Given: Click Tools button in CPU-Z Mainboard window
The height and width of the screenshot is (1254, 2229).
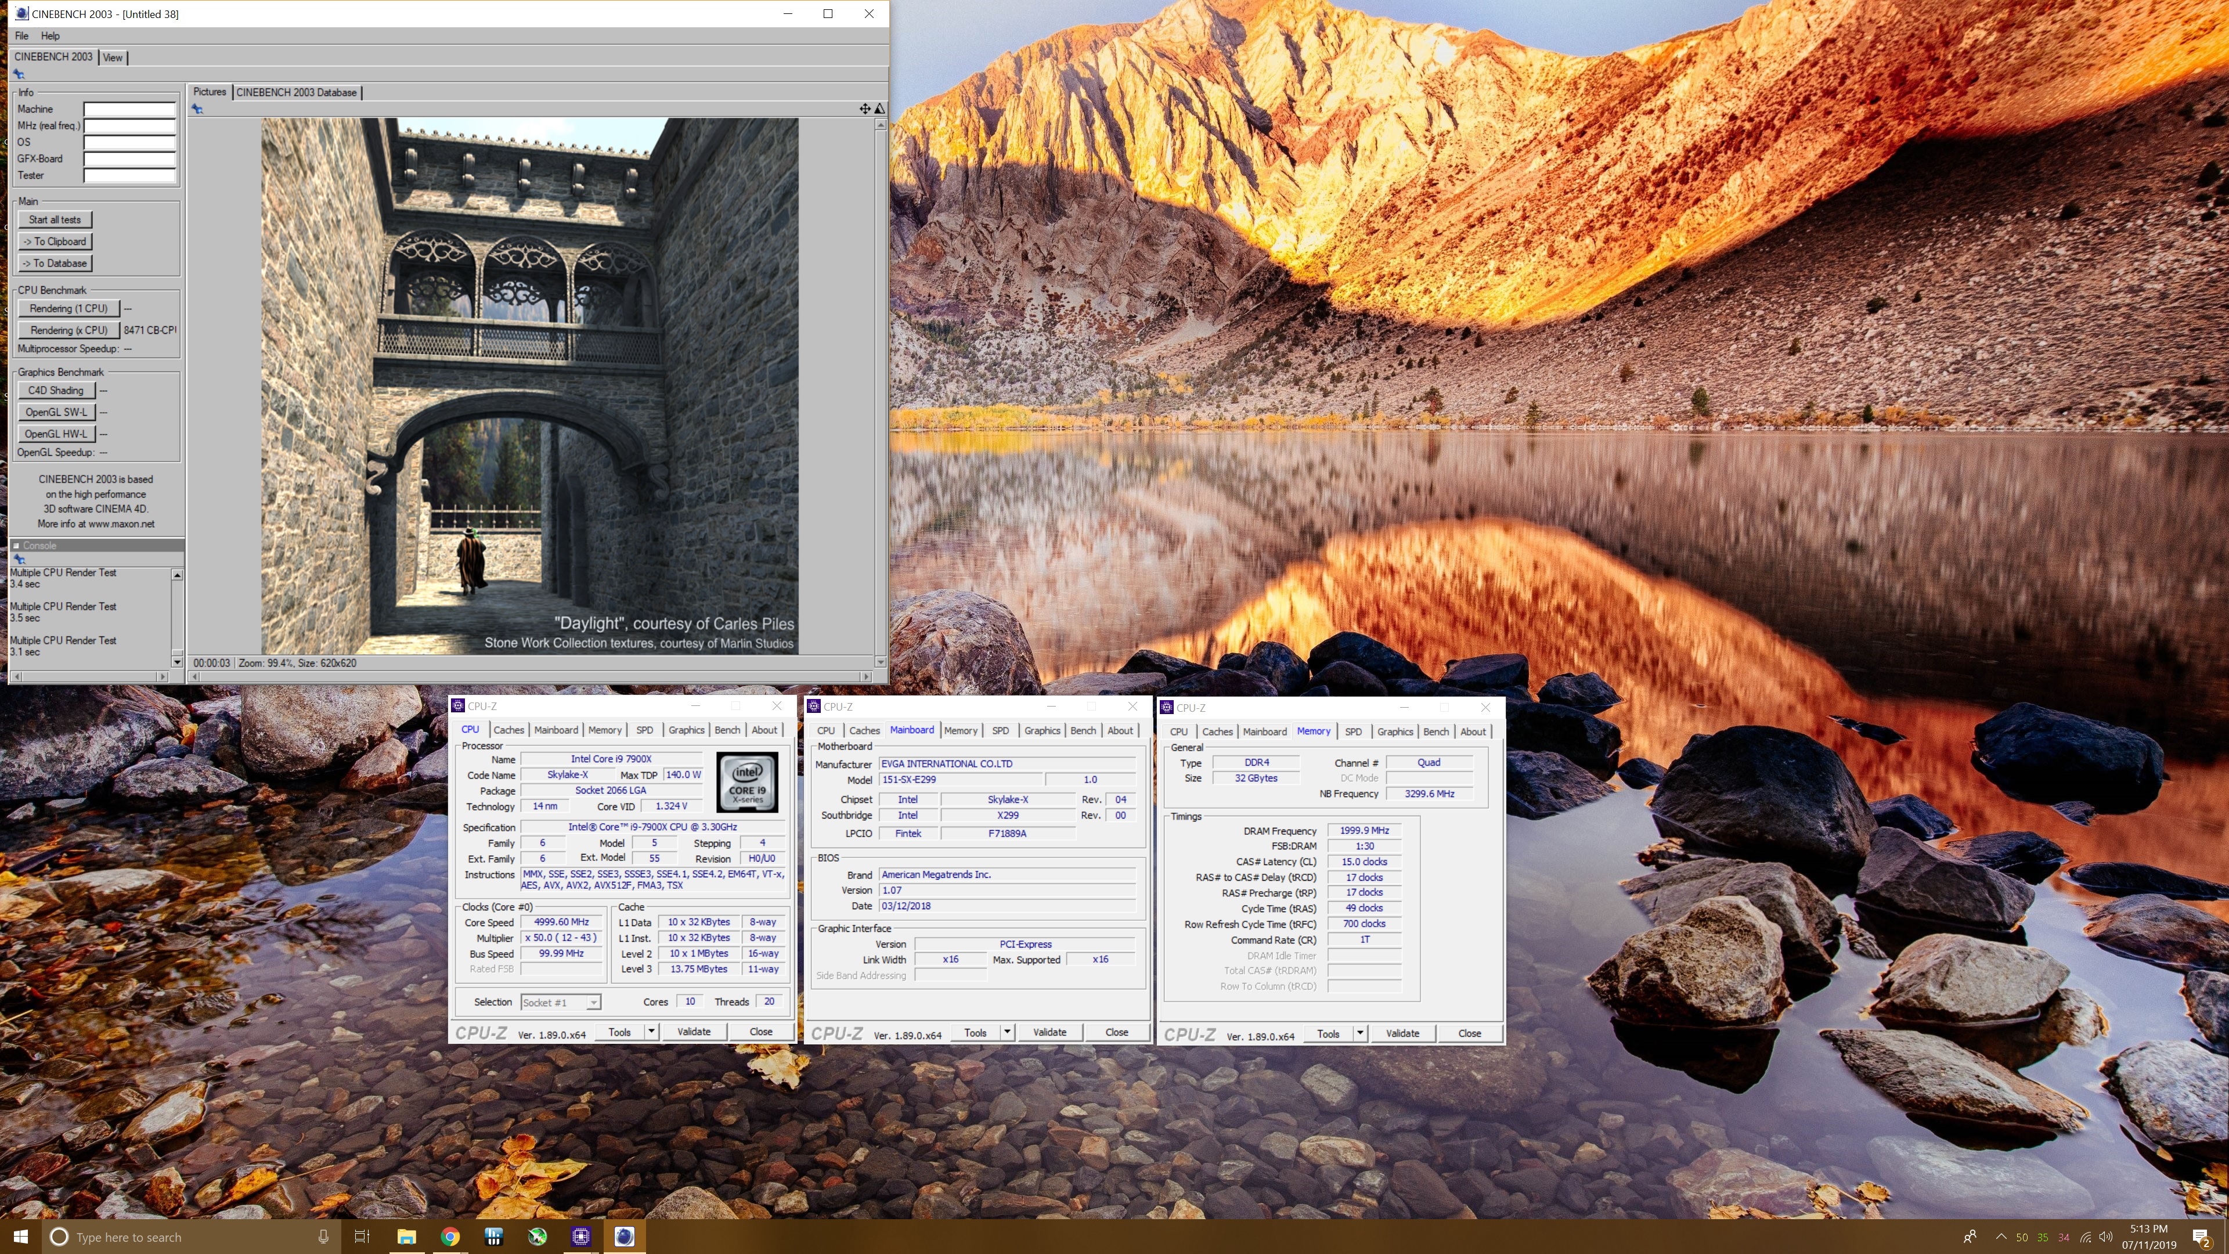Looking at the screenshot, I should (975, 1032).
